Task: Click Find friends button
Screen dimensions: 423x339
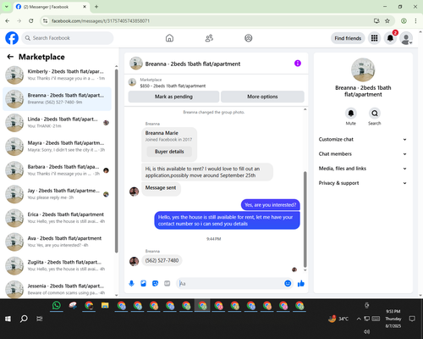Action: [348, 38]
